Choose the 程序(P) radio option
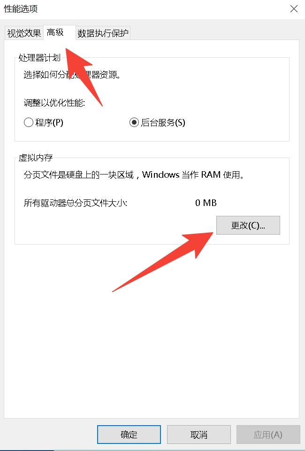 43,123
